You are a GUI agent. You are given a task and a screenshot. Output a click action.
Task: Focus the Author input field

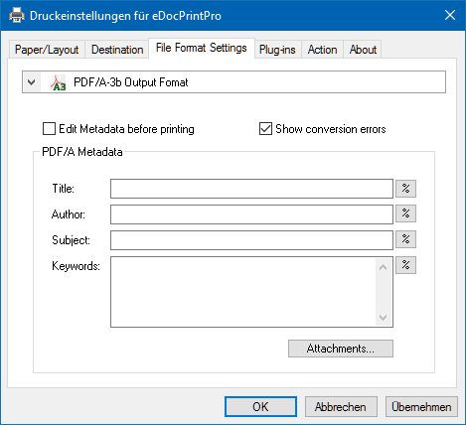pyautogui.click(x=251, y=214)
